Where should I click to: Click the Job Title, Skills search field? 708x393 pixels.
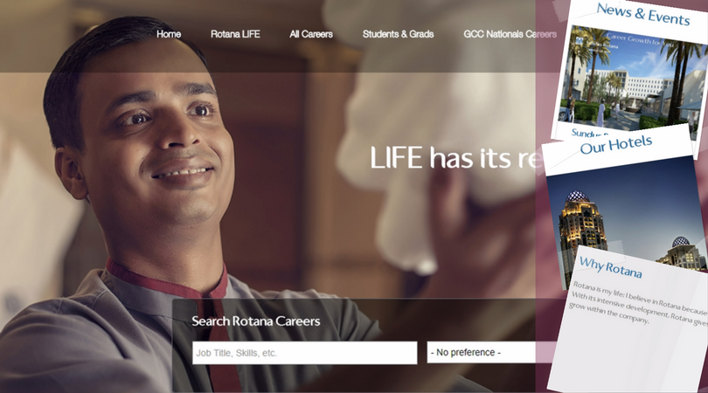coord(305,353)
